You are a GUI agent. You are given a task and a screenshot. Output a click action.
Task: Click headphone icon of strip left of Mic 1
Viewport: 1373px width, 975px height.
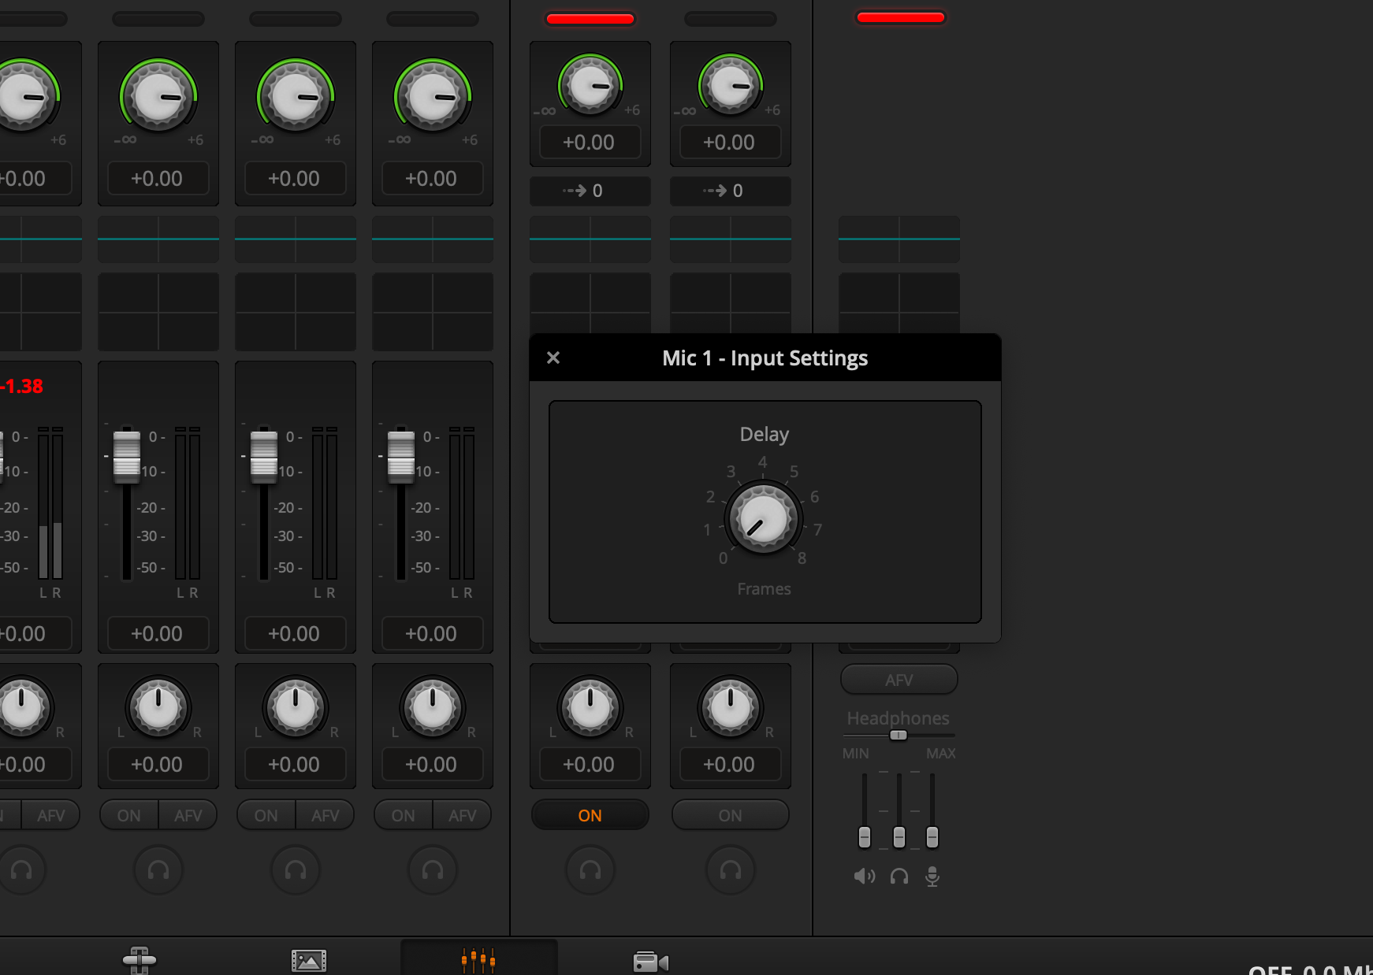pyautogui.click(x=433, y=869)
